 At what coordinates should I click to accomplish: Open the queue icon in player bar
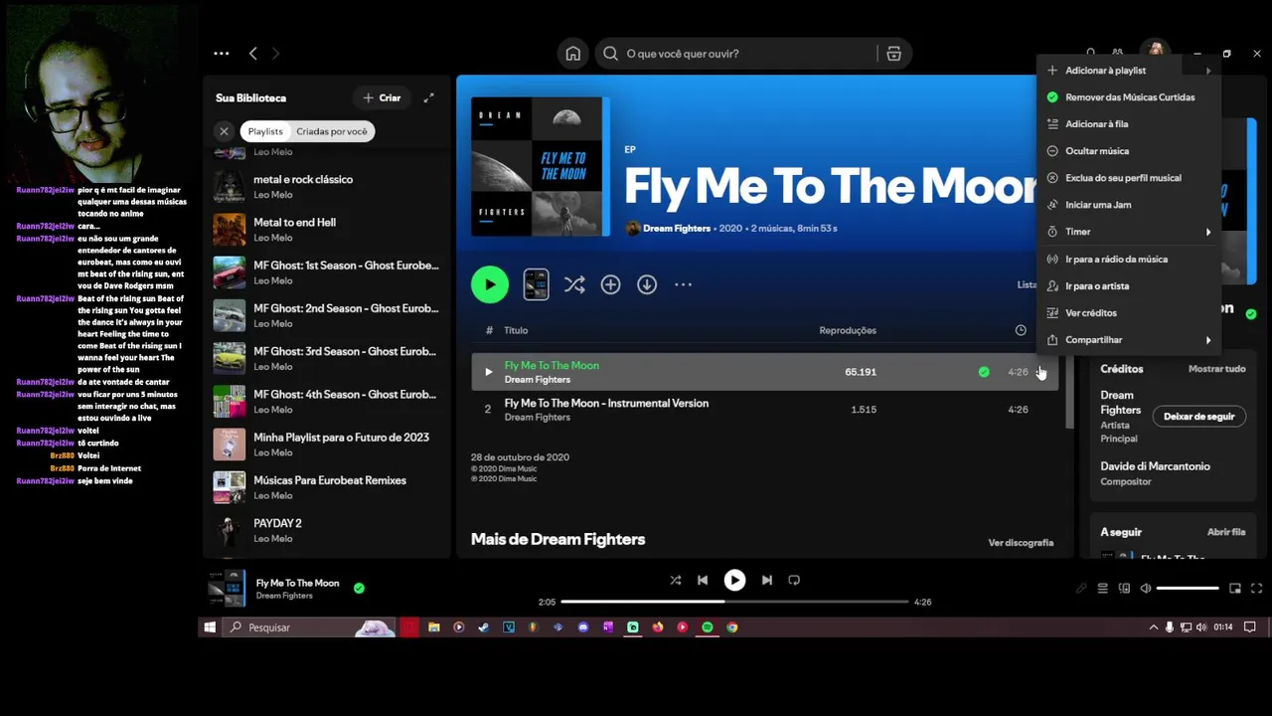tap(1102, 589)
